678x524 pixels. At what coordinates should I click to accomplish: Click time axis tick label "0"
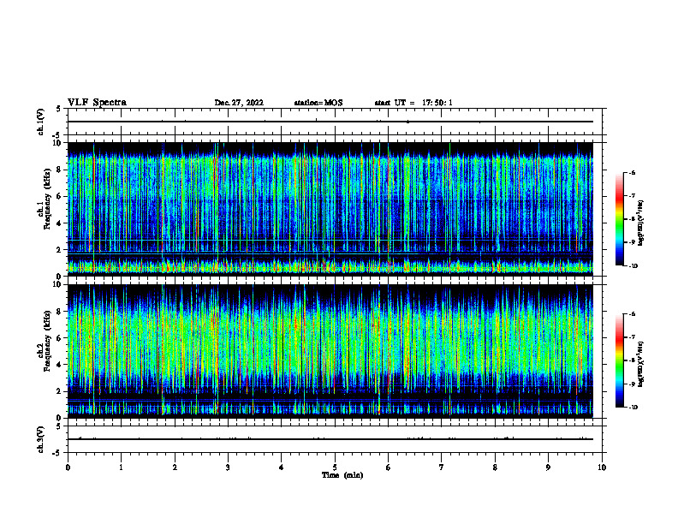(68, 467)
